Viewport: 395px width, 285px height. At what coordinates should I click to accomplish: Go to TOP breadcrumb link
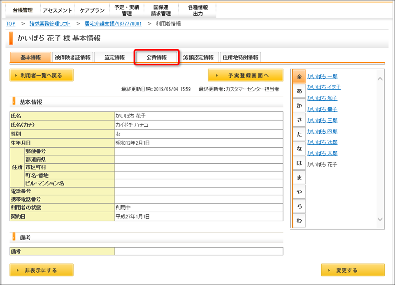tap(11, 24)
